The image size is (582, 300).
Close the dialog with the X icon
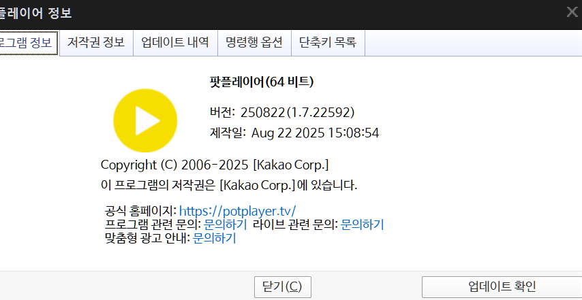point(572,12)
